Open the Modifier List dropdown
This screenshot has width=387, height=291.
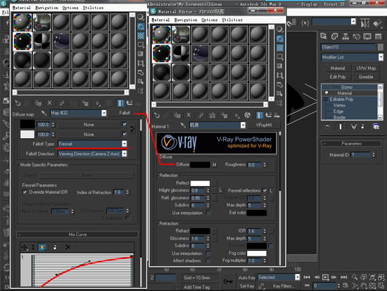click(x=381, y=57)
